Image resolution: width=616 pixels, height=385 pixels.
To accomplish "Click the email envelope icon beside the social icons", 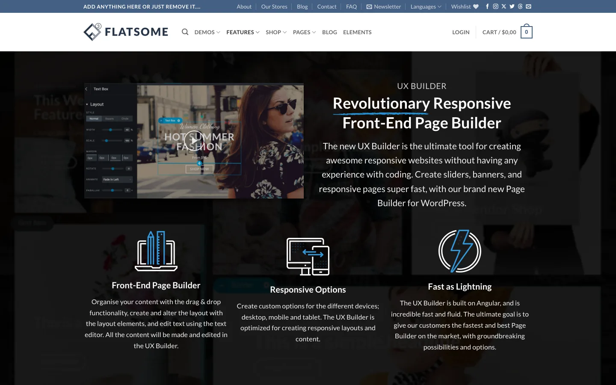I will click(529, 6).
